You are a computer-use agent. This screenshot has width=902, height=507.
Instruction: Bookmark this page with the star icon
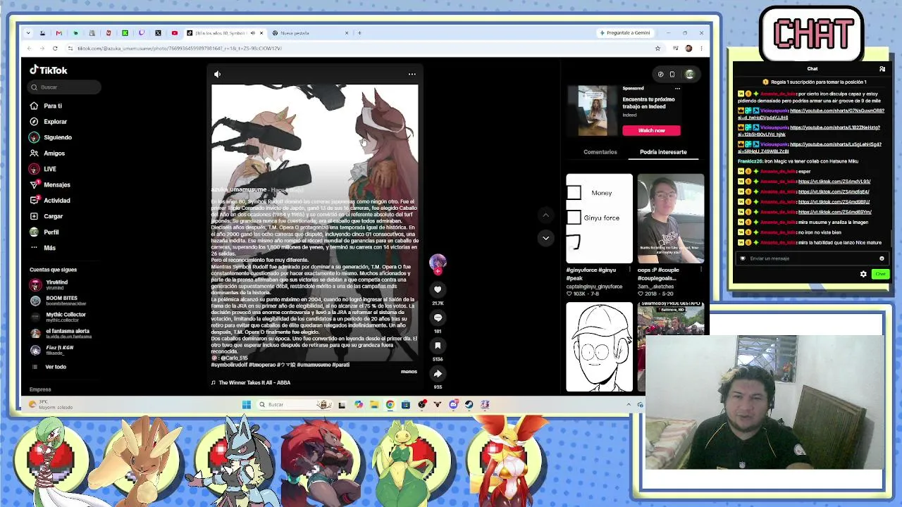click(657, 48)
